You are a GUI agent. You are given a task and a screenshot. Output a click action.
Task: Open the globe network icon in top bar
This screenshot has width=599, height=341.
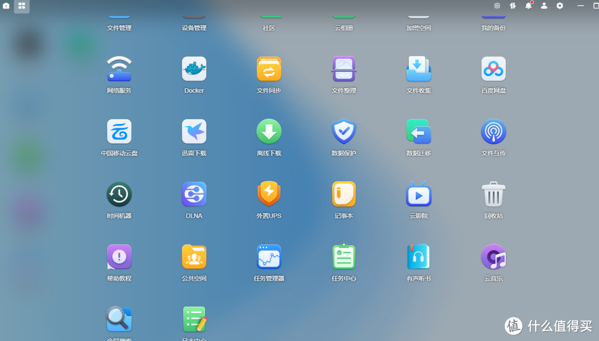pos(497,6)
